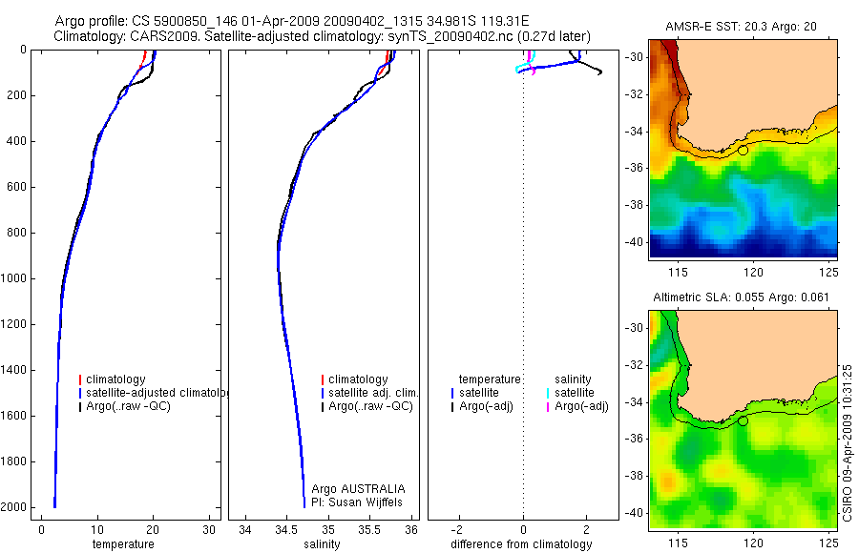The image size is (859, 553).
Task: Click magenta 'Argo(-adj)' entry under salinity header
Action: [581, 406]
